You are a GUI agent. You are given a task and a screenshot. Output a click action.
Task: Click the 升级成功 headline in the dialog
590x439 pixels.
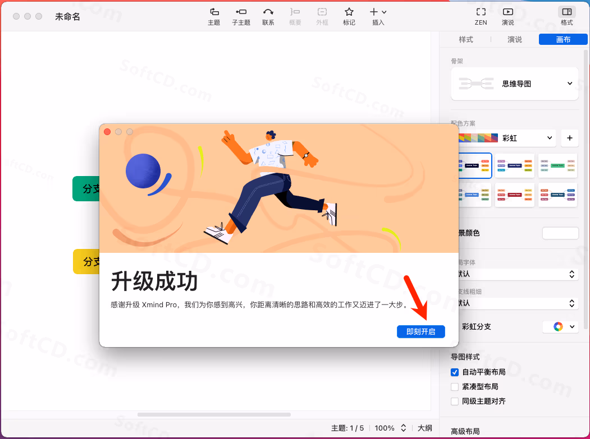click(x=154, y=281)
